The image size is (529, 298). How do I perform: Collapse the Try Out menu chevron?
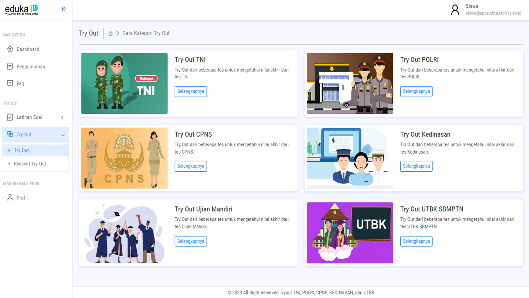63,135
